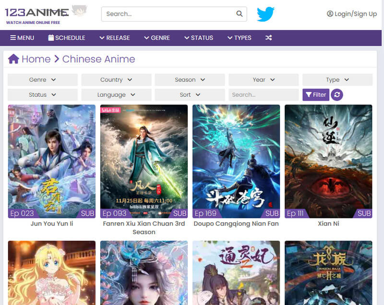
Task: Expand the RELEASE nav dropdown
Action: [115, 38]
